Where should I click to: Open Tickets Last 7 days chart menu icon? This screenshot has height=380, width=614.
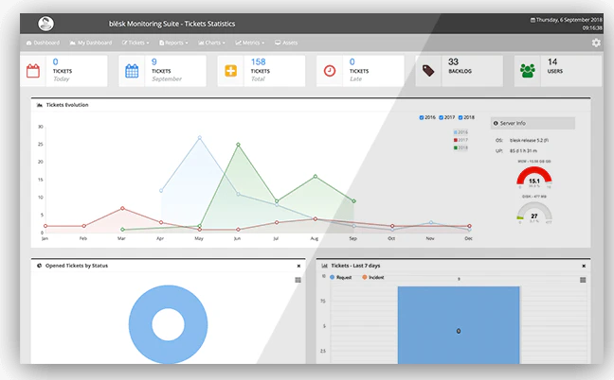pos(583,280)
